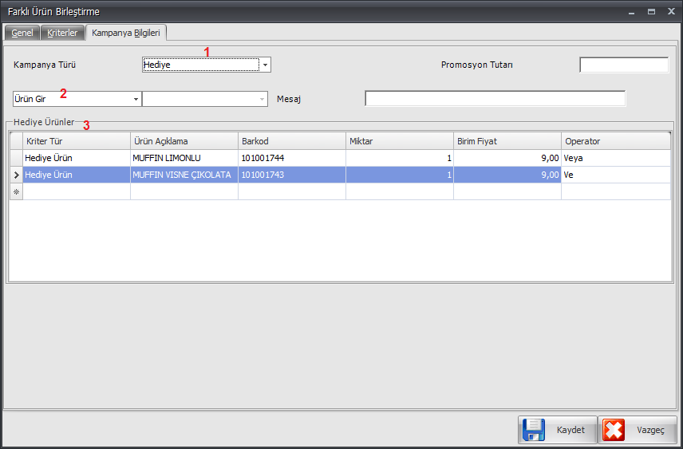The width and height of the screenshot is (683, 449).
Task: Click the new row asterisk indicator
Action: [x=16, y=191]
